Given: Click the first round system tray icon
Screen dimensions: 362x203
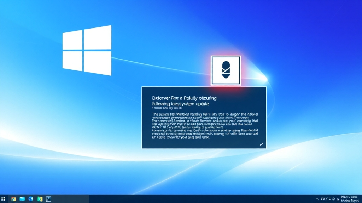Looking at the screenshot, I should point(334,199).
